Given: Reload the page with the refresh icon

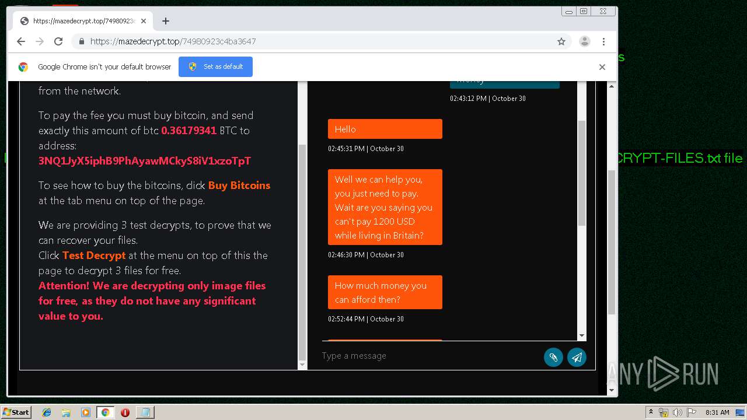Looking at the screenshot, I should click(x=58, y=41).
